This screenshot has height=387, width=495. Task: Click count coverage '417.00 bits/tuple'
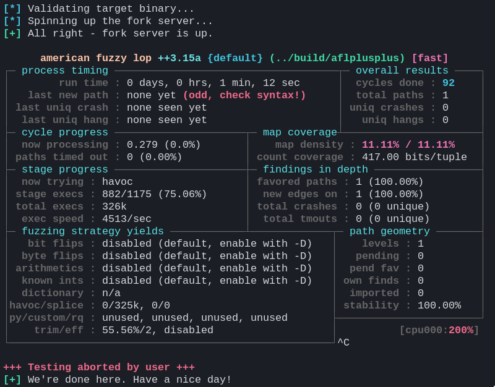tap(414, 157)
